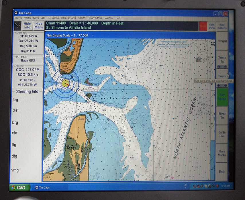This screenshot has height=200, width=245.
Task: Toggle the green Nav Mode button
Action: click(222, 97)
